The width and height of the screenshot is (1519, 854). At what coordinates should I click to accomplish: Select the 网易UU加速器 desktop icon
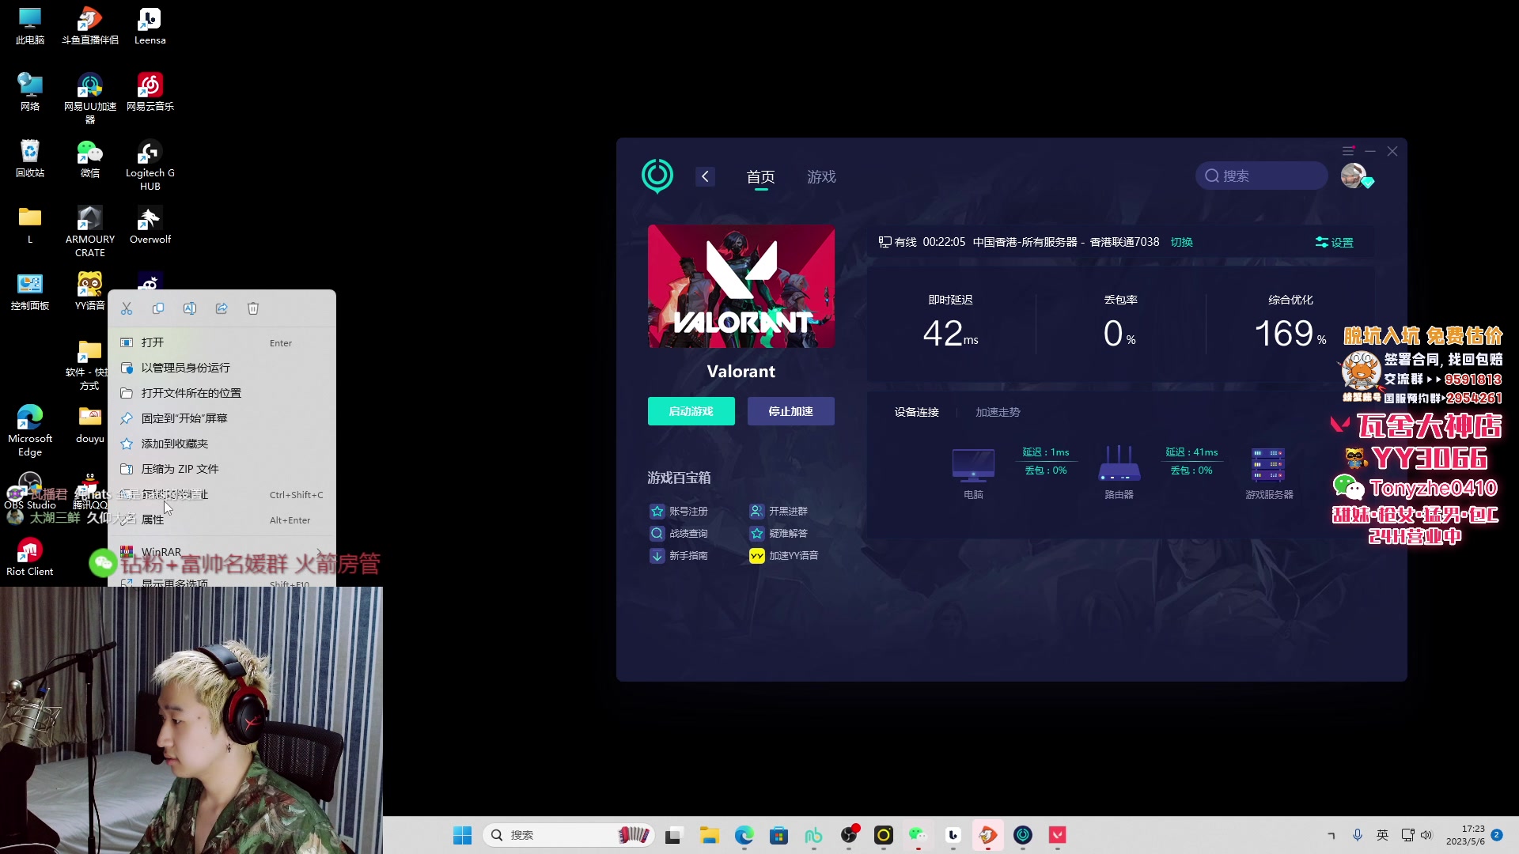[90, 97]
